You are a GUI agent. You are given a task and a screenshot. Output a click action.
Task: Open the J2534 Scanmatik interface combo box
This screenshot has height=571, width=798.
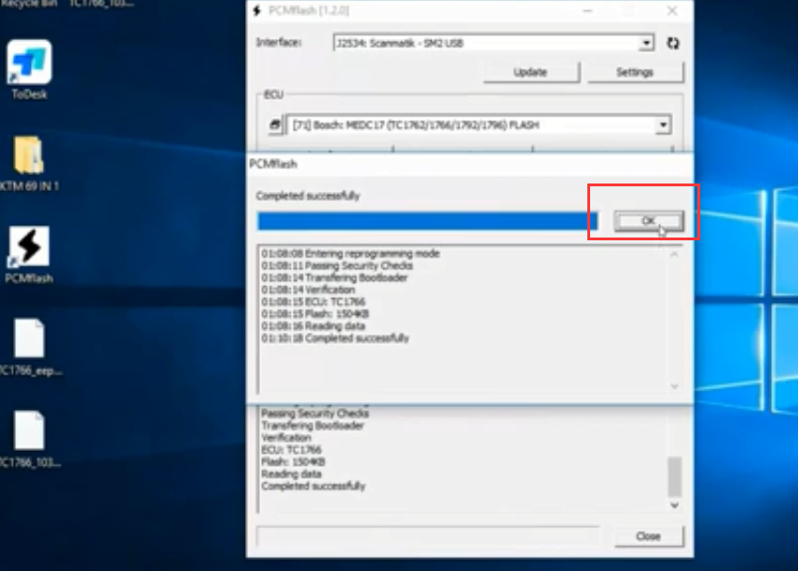coord(494,43)
